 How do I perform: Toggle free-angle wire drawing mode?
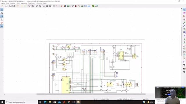[x=2, y=26]
